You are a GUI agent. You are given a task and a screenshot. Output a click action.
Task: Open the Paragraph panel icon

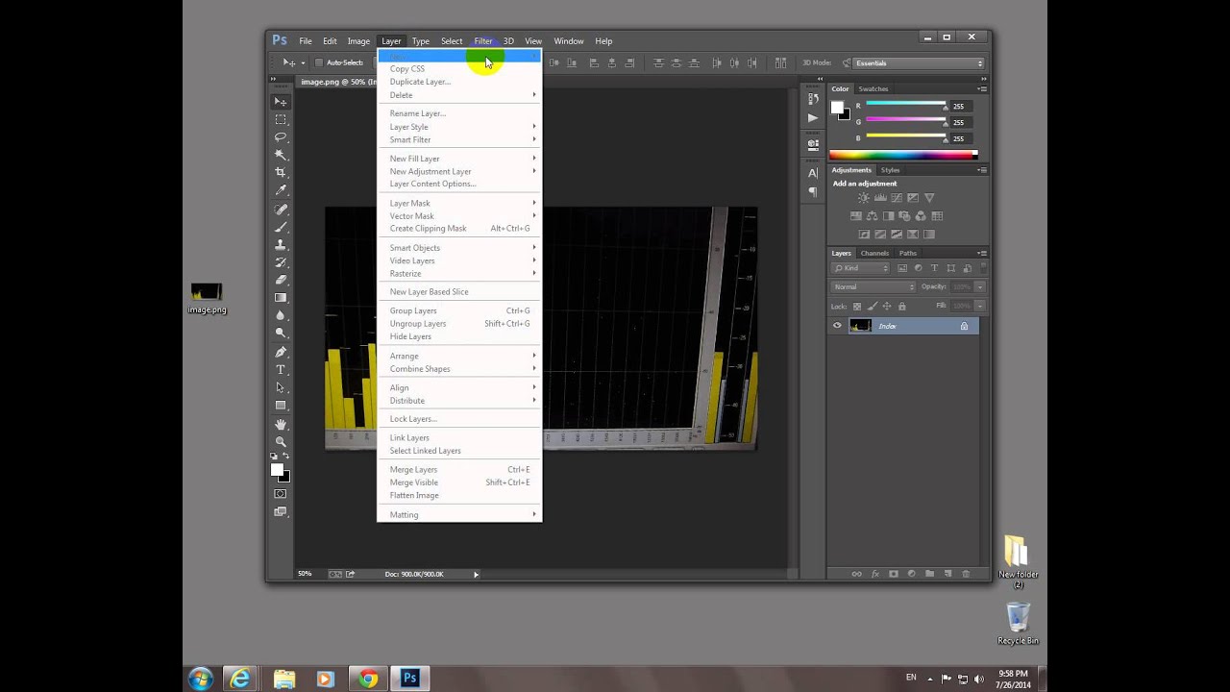click(813, 191)
